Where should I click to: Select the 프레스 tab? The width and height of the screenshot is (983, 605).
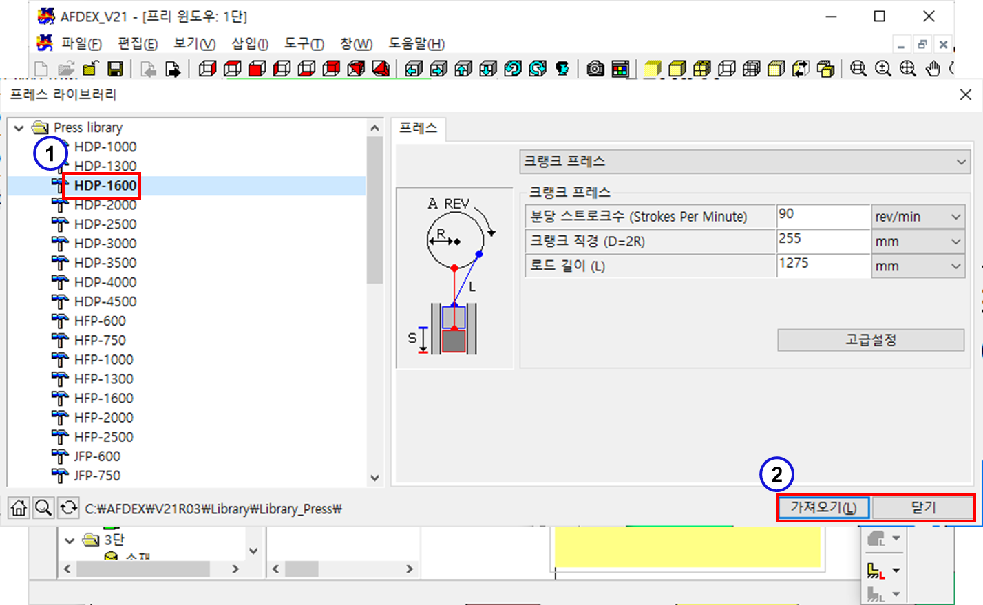click(419, 128)
